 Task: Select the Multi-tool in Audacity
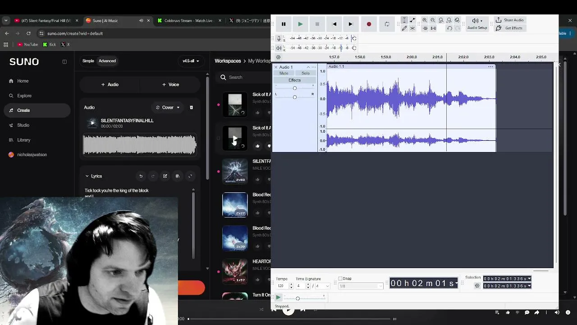pos(412,28)
